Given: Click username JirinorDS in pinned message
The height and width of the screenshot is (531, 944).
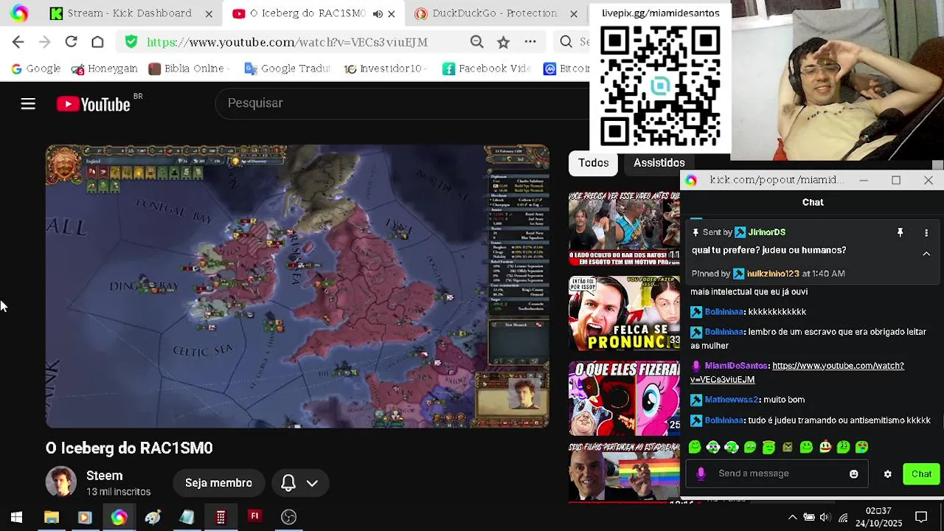Looking at the screenshot, I should click(x=767, y=232).
